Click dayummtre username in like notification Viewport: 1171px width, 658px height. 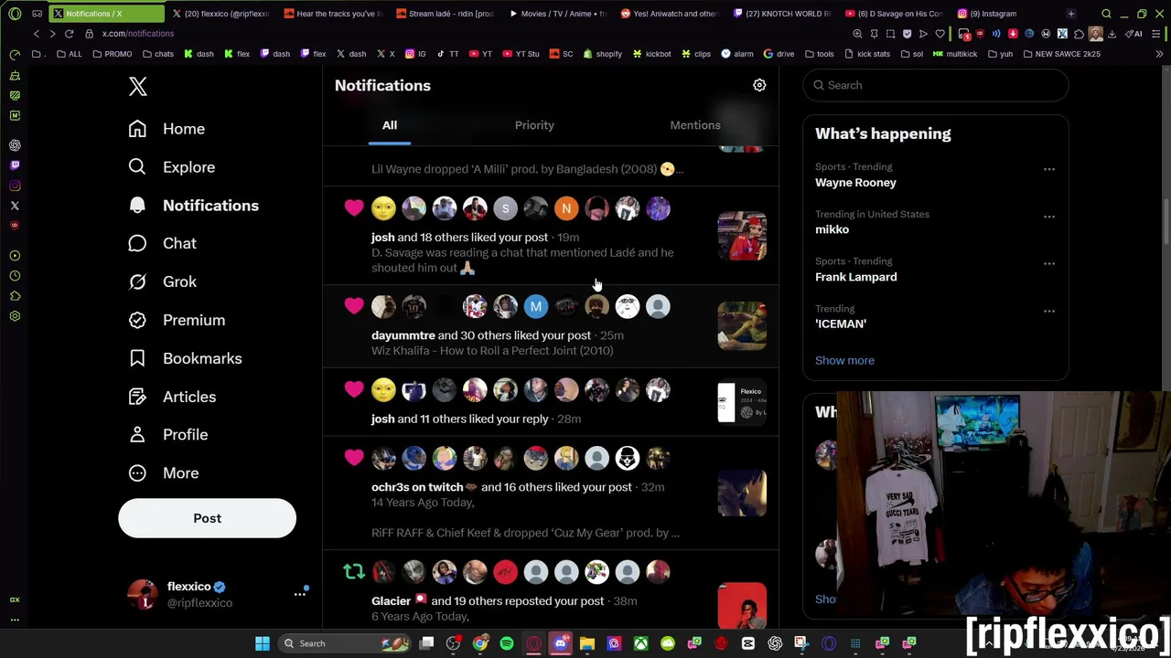coord(403,335)
